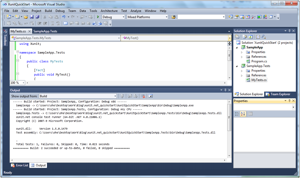The height and width of the screenshot is (178, 300).
Task: Select Program.cs in Solution Explorer
Action: 259,61
